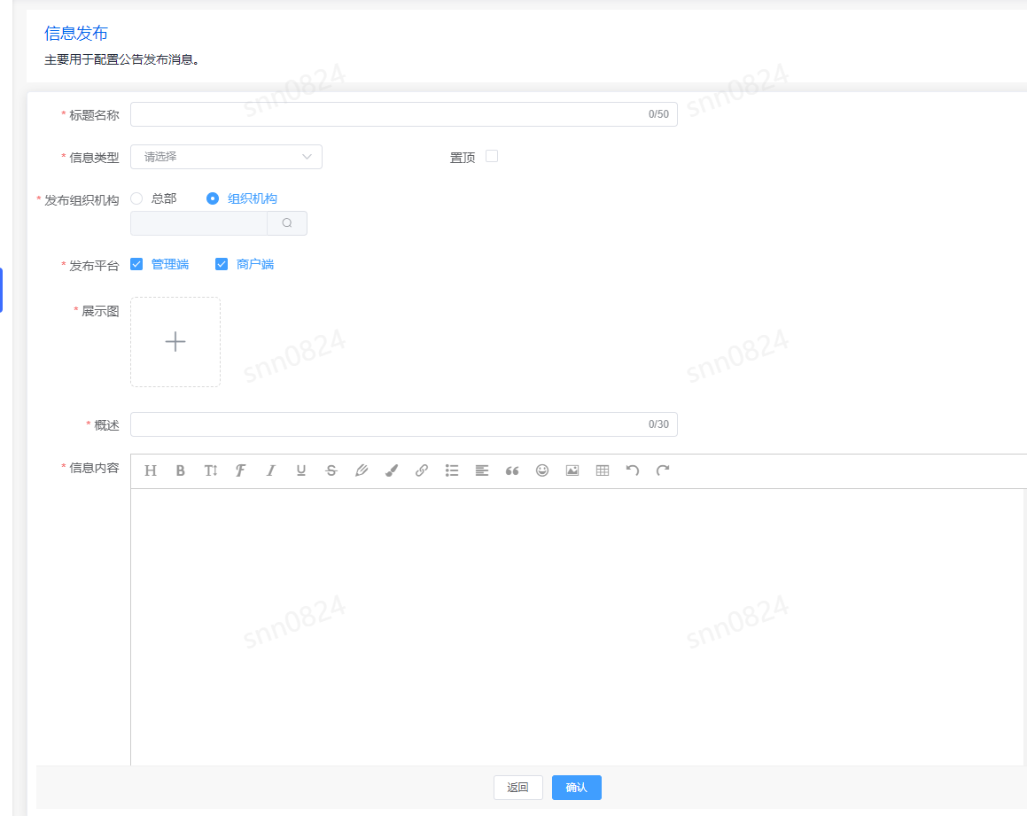This screenshot has height=816, width=1027.
Task: Insert an image into the content
Action: [x=572, y=470]
